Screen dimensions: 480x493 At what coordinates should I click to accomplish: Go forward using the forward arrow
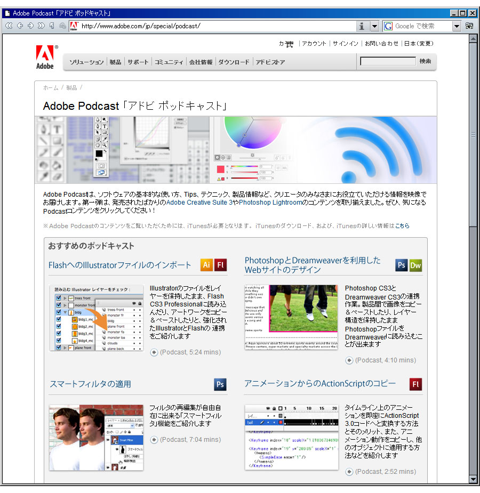tap(30, 26)
